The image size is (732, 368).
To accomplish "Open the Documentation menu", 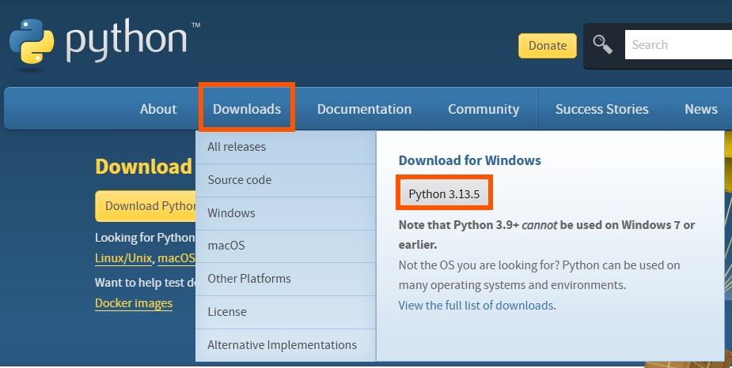I will pos(364,109).
